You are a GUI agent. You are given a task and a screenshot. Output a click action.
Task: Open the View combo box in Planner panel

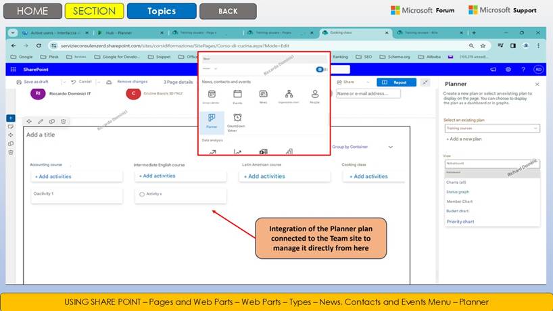tap(491, 163)
